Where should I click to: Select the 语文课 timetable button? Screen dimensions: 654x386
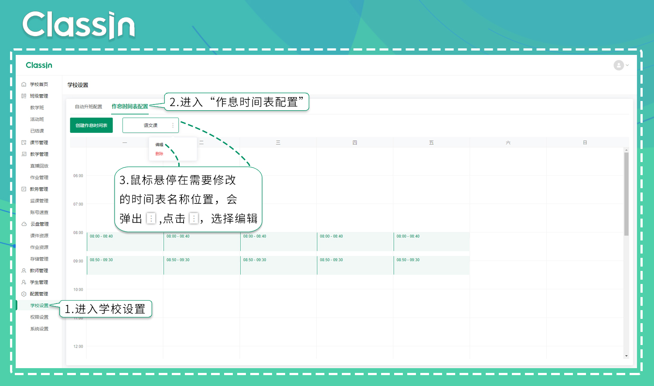(x=150, y=125)
